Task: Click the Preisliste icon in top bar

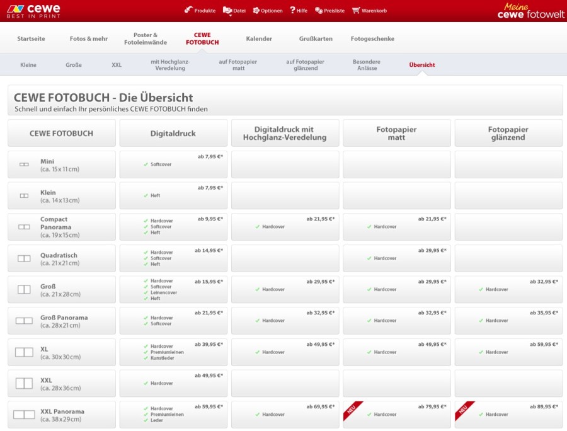Action: coord(319,11)
